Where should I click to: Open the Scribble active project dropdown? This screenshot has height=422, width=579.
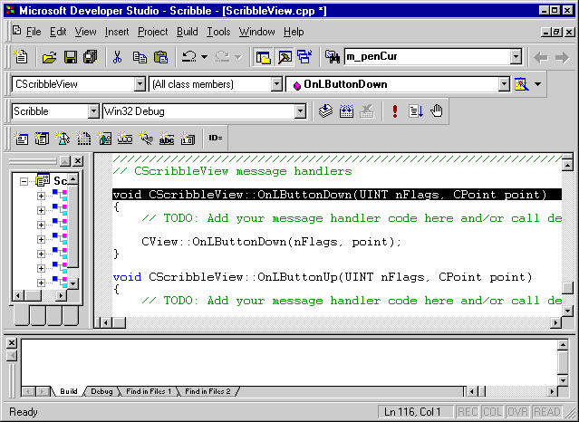pos(94,111)
